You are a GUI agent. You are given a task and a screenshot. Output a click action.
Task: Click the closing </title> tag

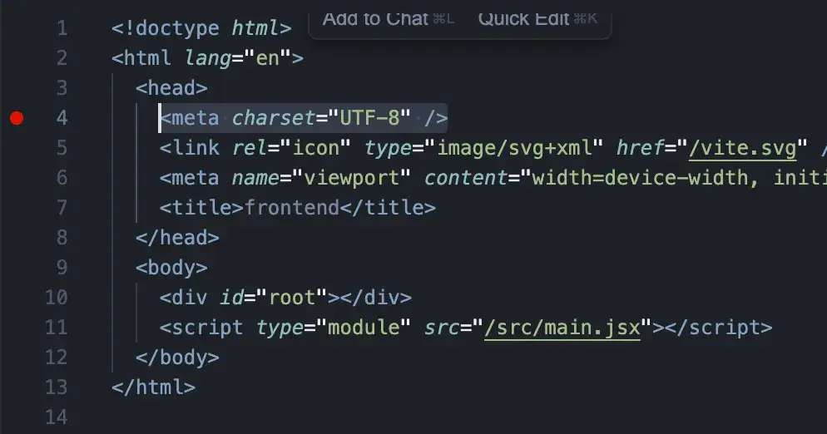388,208
